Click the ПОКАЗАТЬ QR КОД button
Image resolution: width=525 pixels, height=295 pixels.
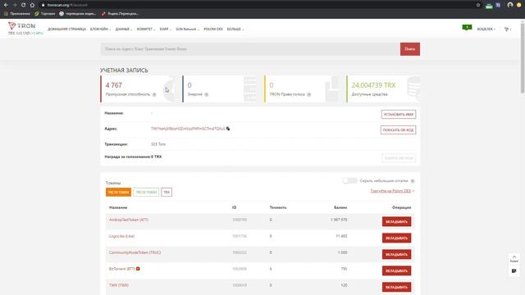pos(398,129)
